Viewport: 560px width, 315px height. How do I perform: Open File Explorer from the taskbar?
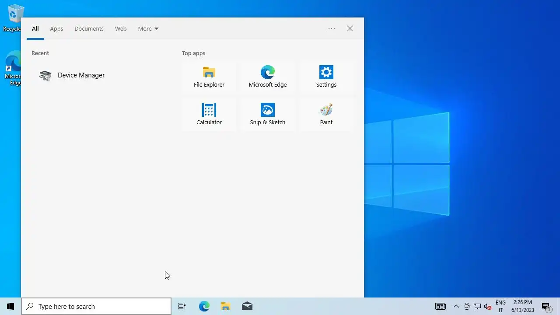225,306
